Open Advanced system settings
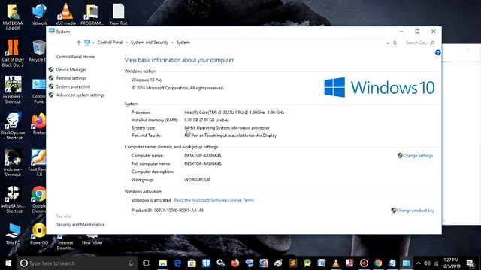Viewport: 481px width, 270px height. click(x=80, y=95)
